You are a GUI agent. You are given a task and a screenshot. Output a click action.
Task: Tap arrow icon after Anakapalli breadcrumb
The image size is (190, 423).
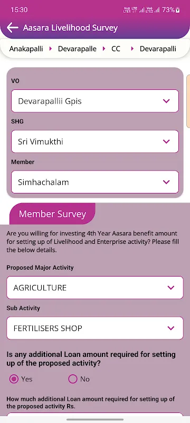click(50, 49)
